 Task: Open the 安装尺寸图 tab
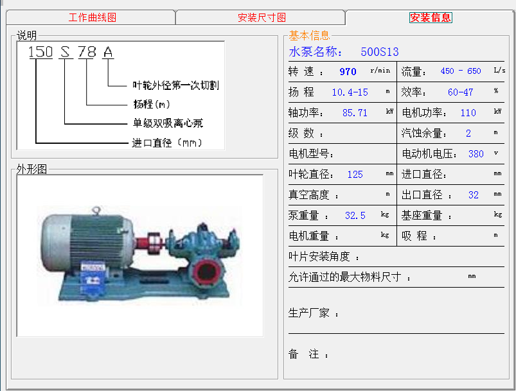coord(261,17)
